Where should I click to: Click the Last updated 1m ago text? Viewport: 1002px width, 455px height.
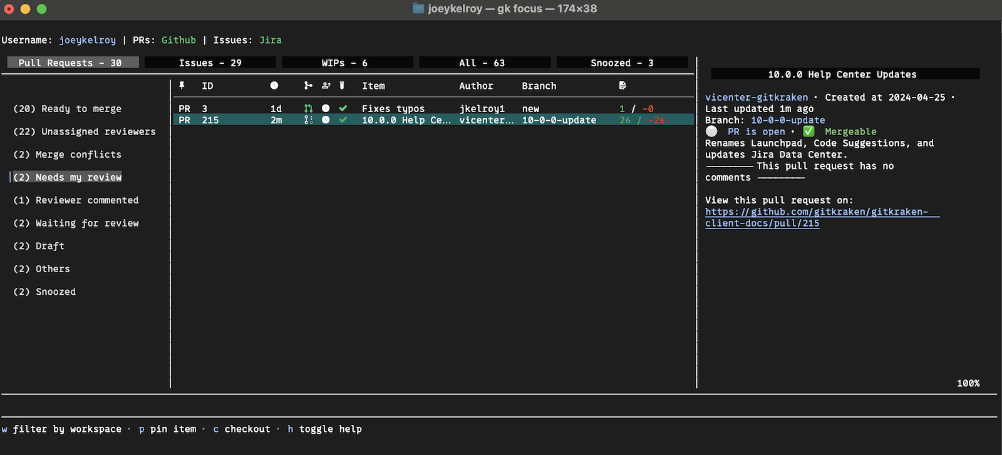[x=759, y=109]
